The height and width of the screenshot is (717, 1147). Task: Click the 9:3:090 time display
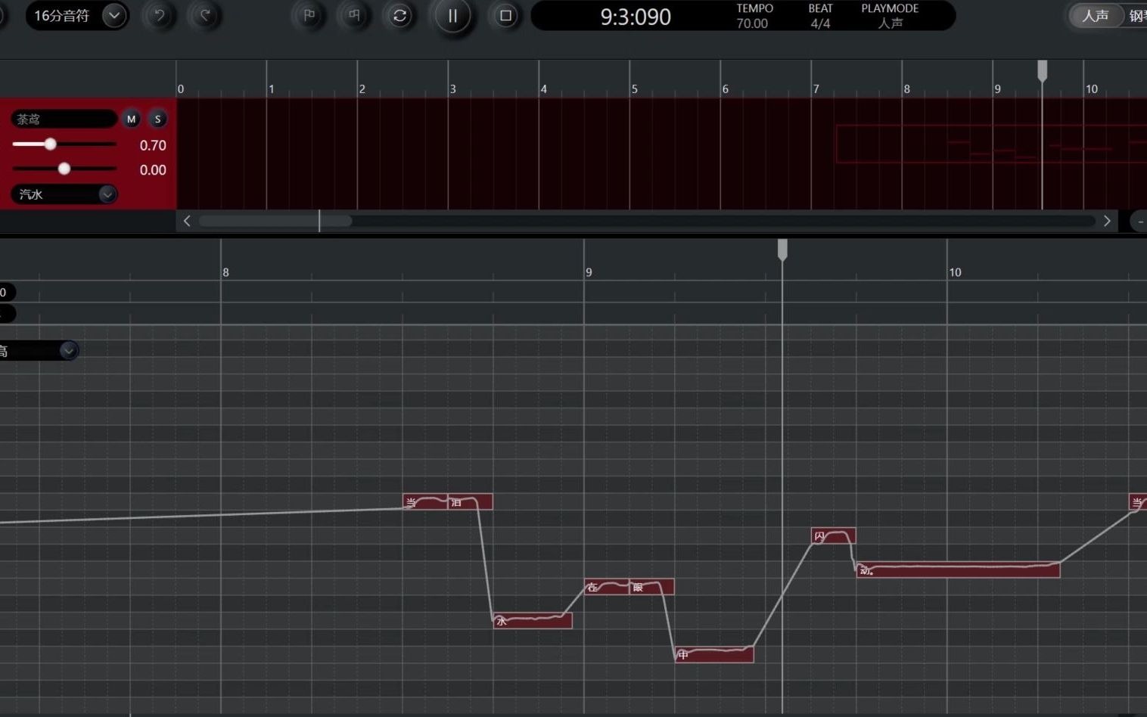tap(636, 17)
